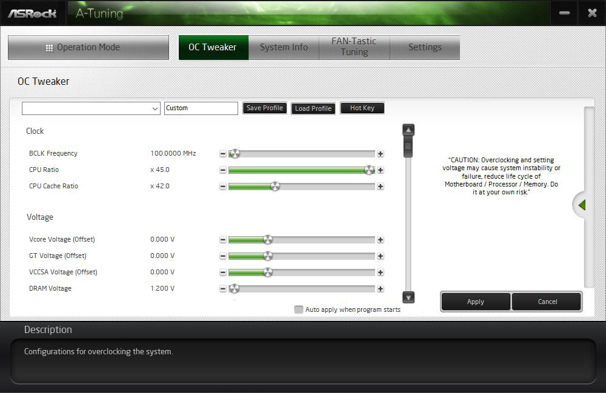Viewport: 606px width, 393px height.
Task: Lower VCCSA Voltage offset with minus button
Action: pos(222,272)
